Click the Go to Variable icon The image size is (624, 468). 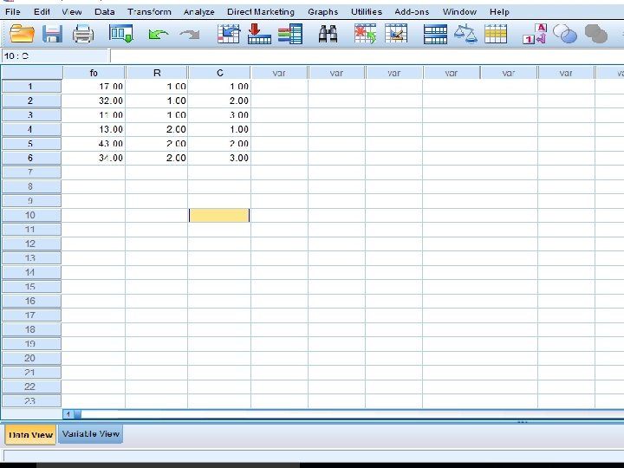tap(259, 34)
